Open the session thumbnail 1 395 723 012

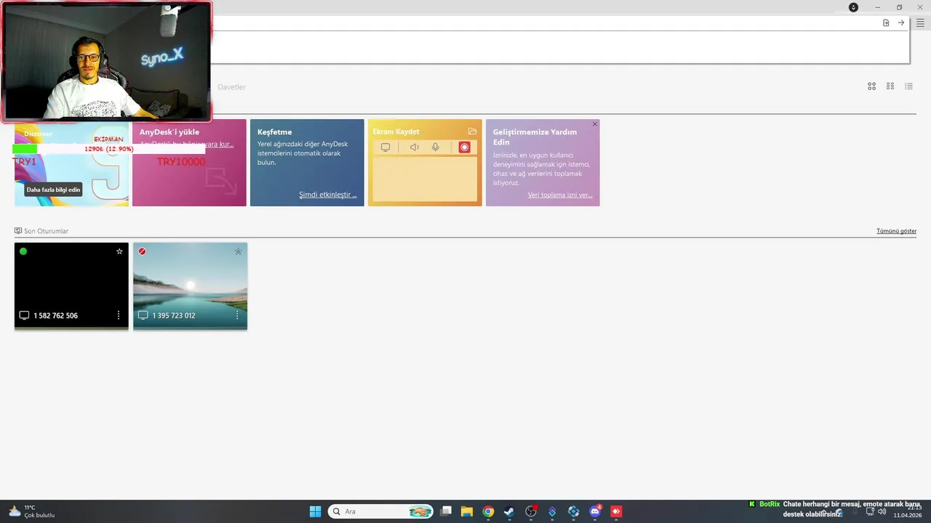190,285
